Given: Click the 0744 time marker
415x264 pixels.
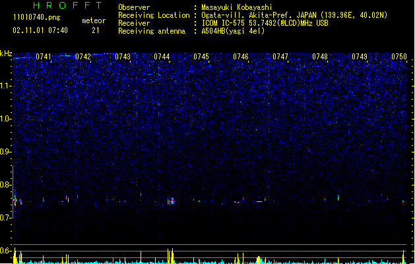Looking at the screenshot, I should tap(162, 57).
